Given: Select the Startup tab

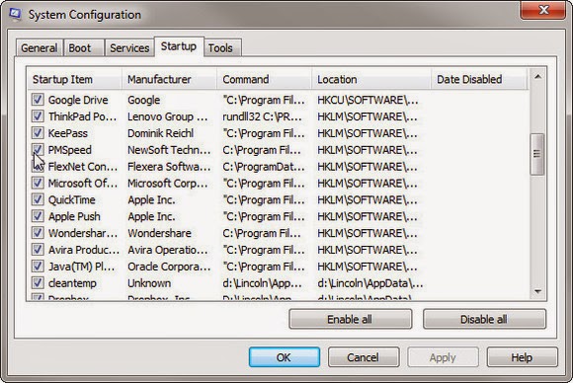Looking at the screenshot, I should tap(179, 46).
